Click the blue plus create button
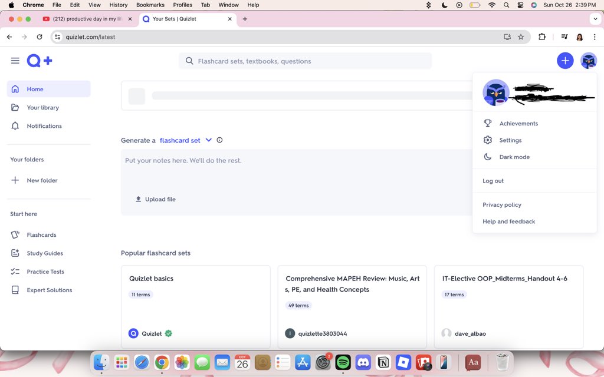The image size is (604, 377). pyautogui.click(x=564, y=61)
